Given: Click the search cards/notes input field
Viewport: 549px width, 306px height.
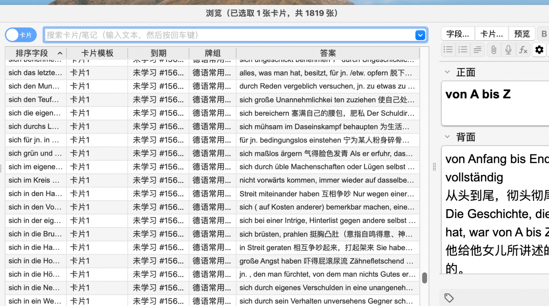Looking at the screenshot, I should [x=229, y=35].
